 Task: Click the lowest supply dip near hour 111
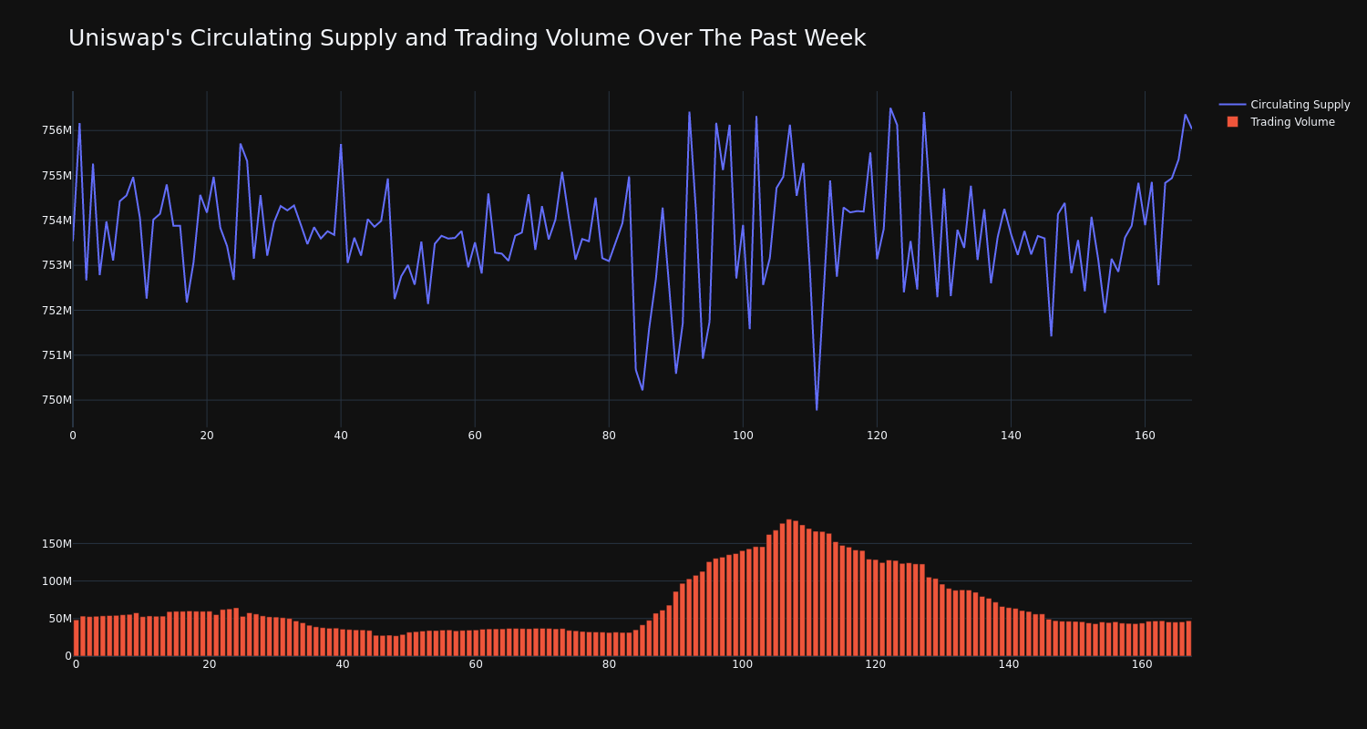(x=817, y=409)
